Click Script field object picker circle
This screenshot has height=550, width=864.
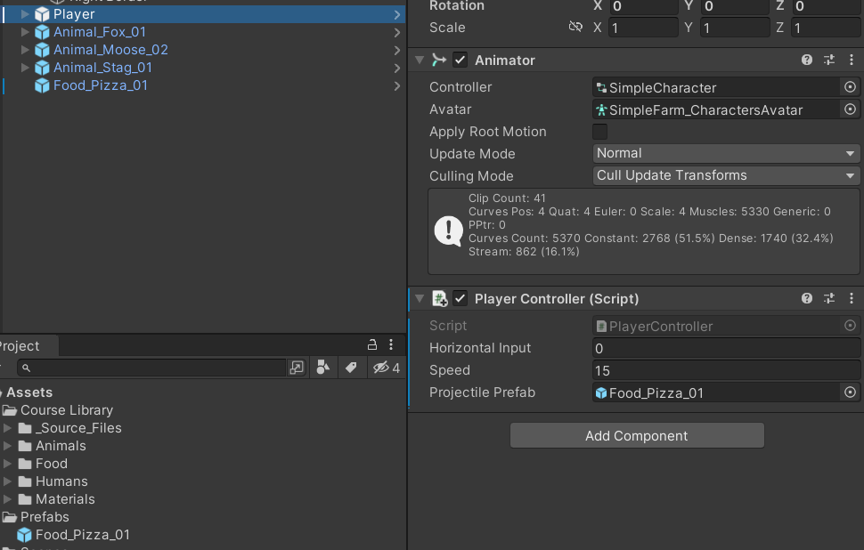tap(851, 326)
